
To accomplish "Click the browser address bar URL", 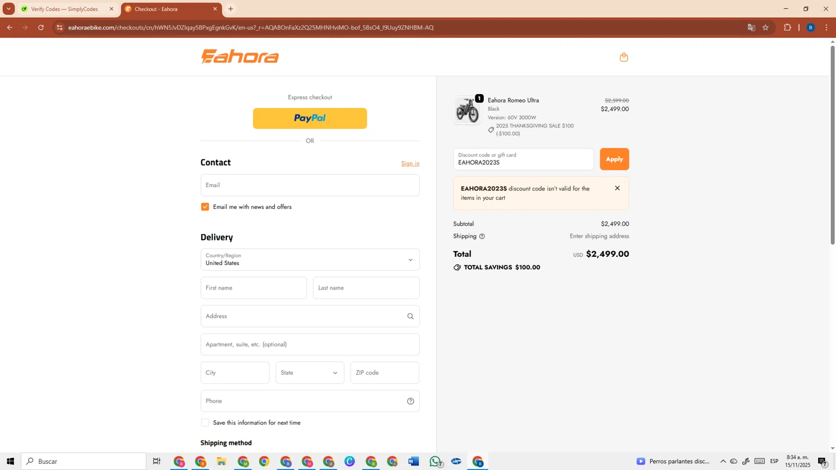I will pos(251,27).
